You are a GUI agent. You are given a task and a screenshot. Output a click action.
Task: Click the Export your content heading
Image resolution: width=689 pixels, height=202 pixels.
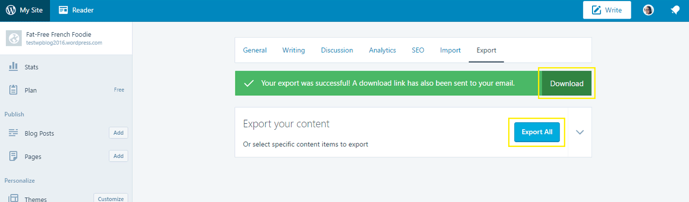coord(286,124)
